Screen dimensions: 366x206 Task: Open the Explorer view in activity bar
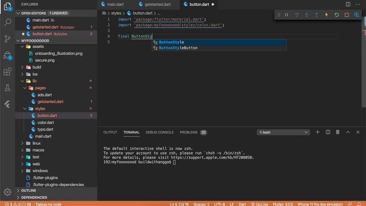click(7, 6)
